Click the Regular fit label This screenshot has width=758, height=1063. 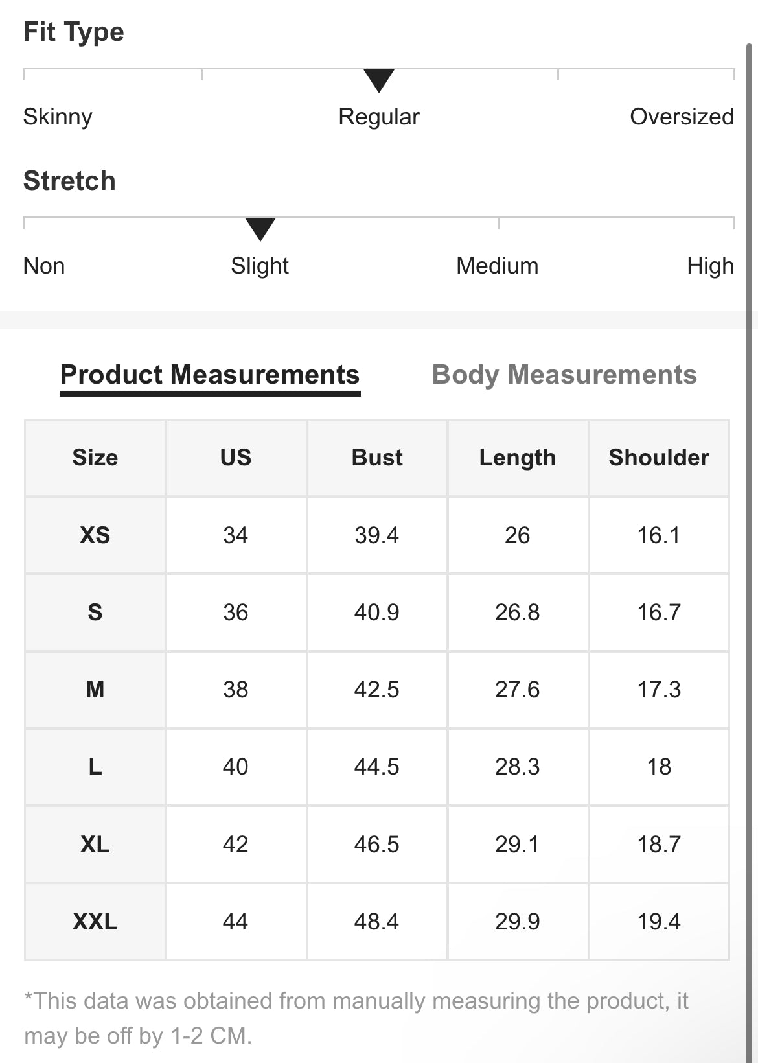(379, 117)
